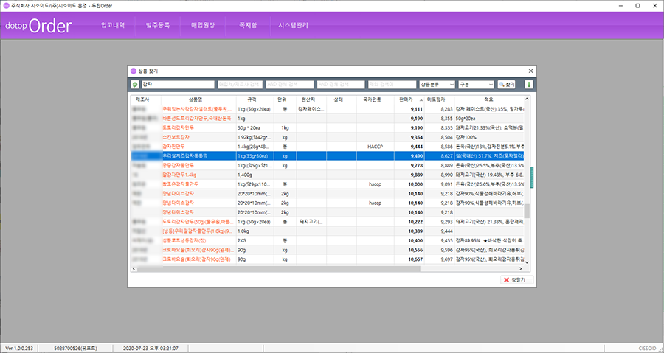664x353 pixels.
Task: Close the 상품 찾기 dialog with X
Action: tap(530, 71)
